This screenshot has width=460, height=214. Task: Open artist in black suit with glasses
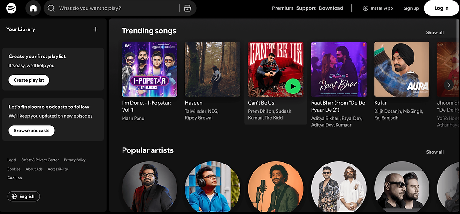(x=150, y=187)
